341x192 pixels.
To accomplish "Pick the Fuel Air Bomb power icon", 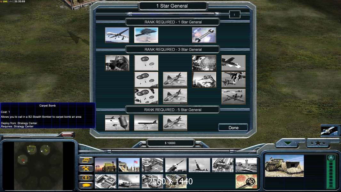I will 117,123.
